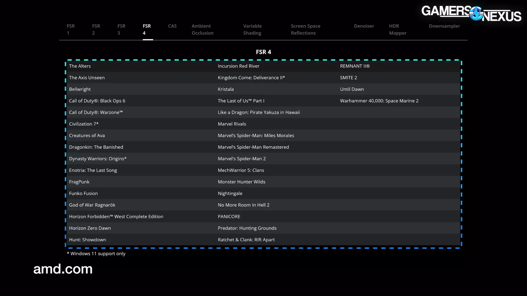Click the Gamers Nexus logo
This screenshot has height=296, width=527.
471,13
